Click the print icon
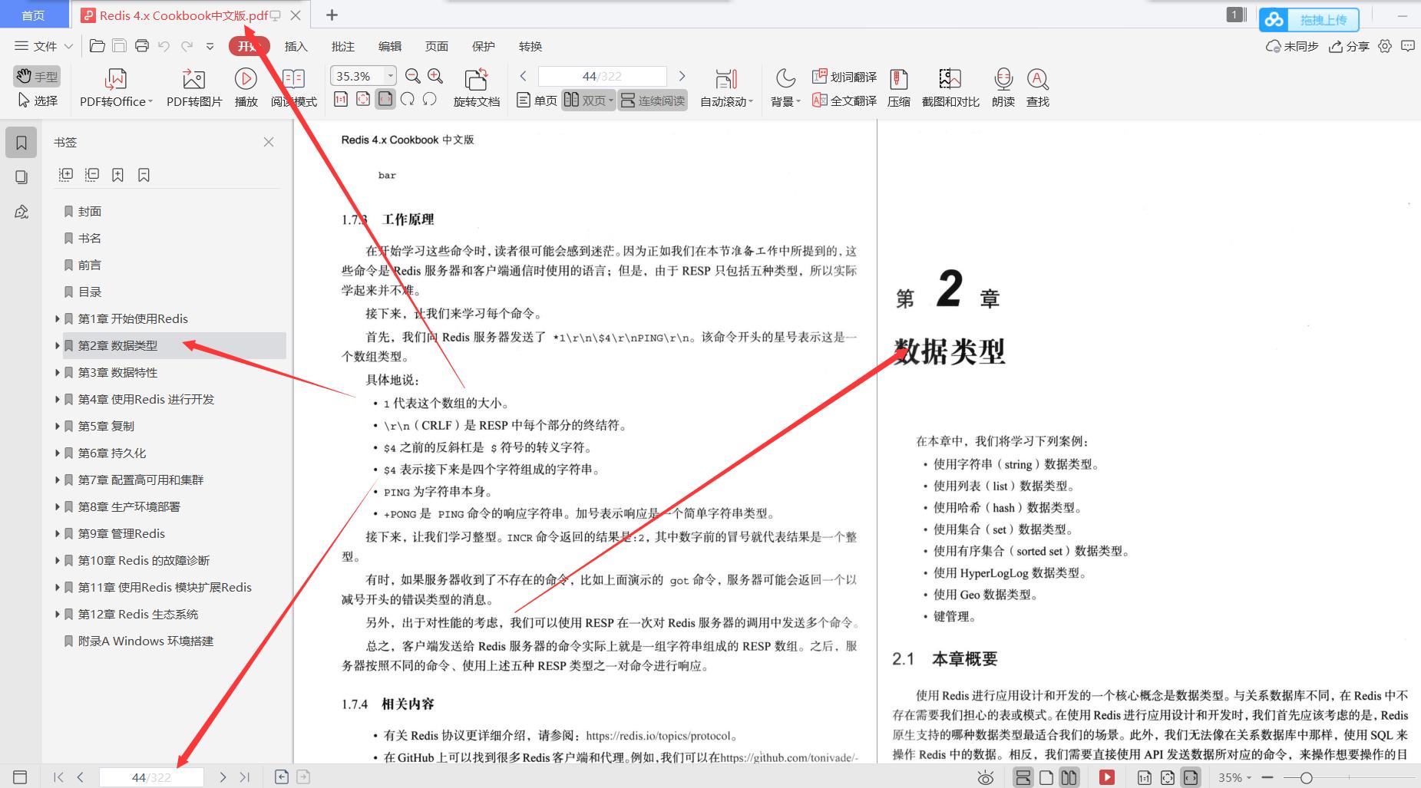The width and height of the screenshot is (1421, 788). click(x=142, y=46)
